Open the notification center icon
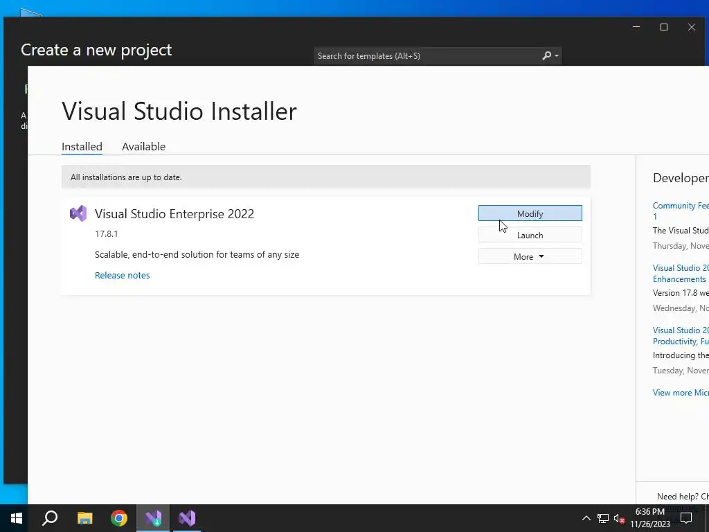709x532 pixels. coord(686,518)
